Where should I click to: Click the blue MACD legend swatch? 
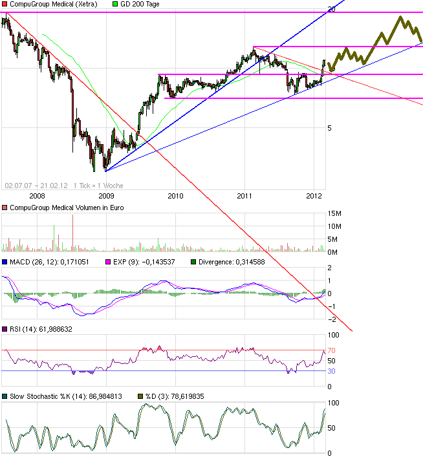[x=5, y=262]
